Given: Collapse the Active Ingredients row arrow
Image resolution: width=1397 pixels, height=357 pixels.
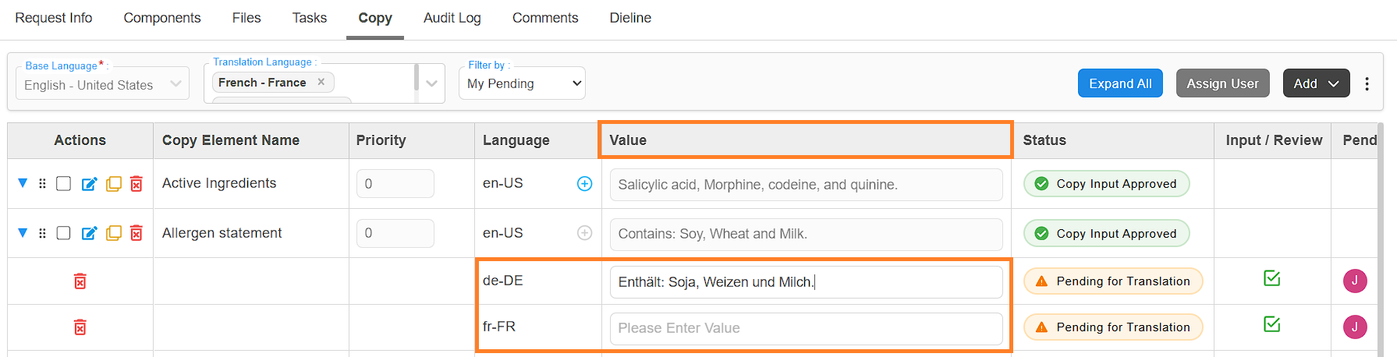Looking at the screenshot, I should tap(23, 183).
